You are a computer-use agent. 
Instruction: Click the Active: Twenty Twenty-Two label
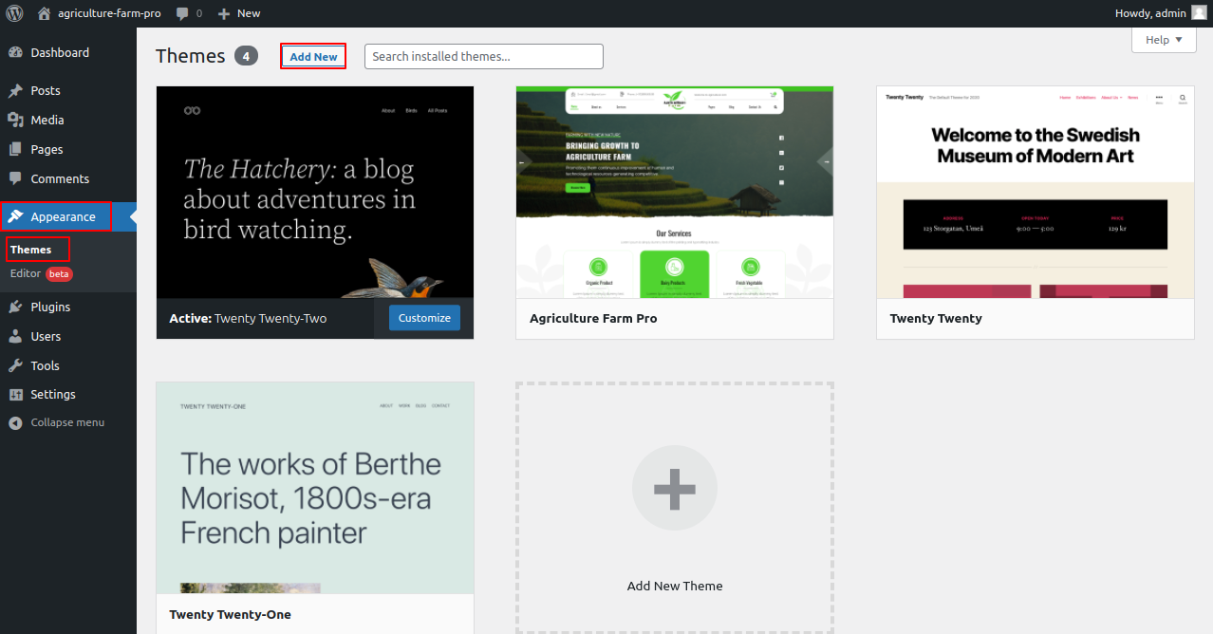coord(248,318)
